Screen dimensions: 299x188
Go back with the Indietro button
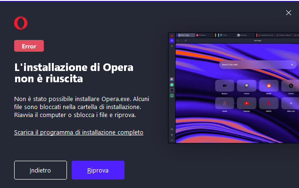point(41,170)
